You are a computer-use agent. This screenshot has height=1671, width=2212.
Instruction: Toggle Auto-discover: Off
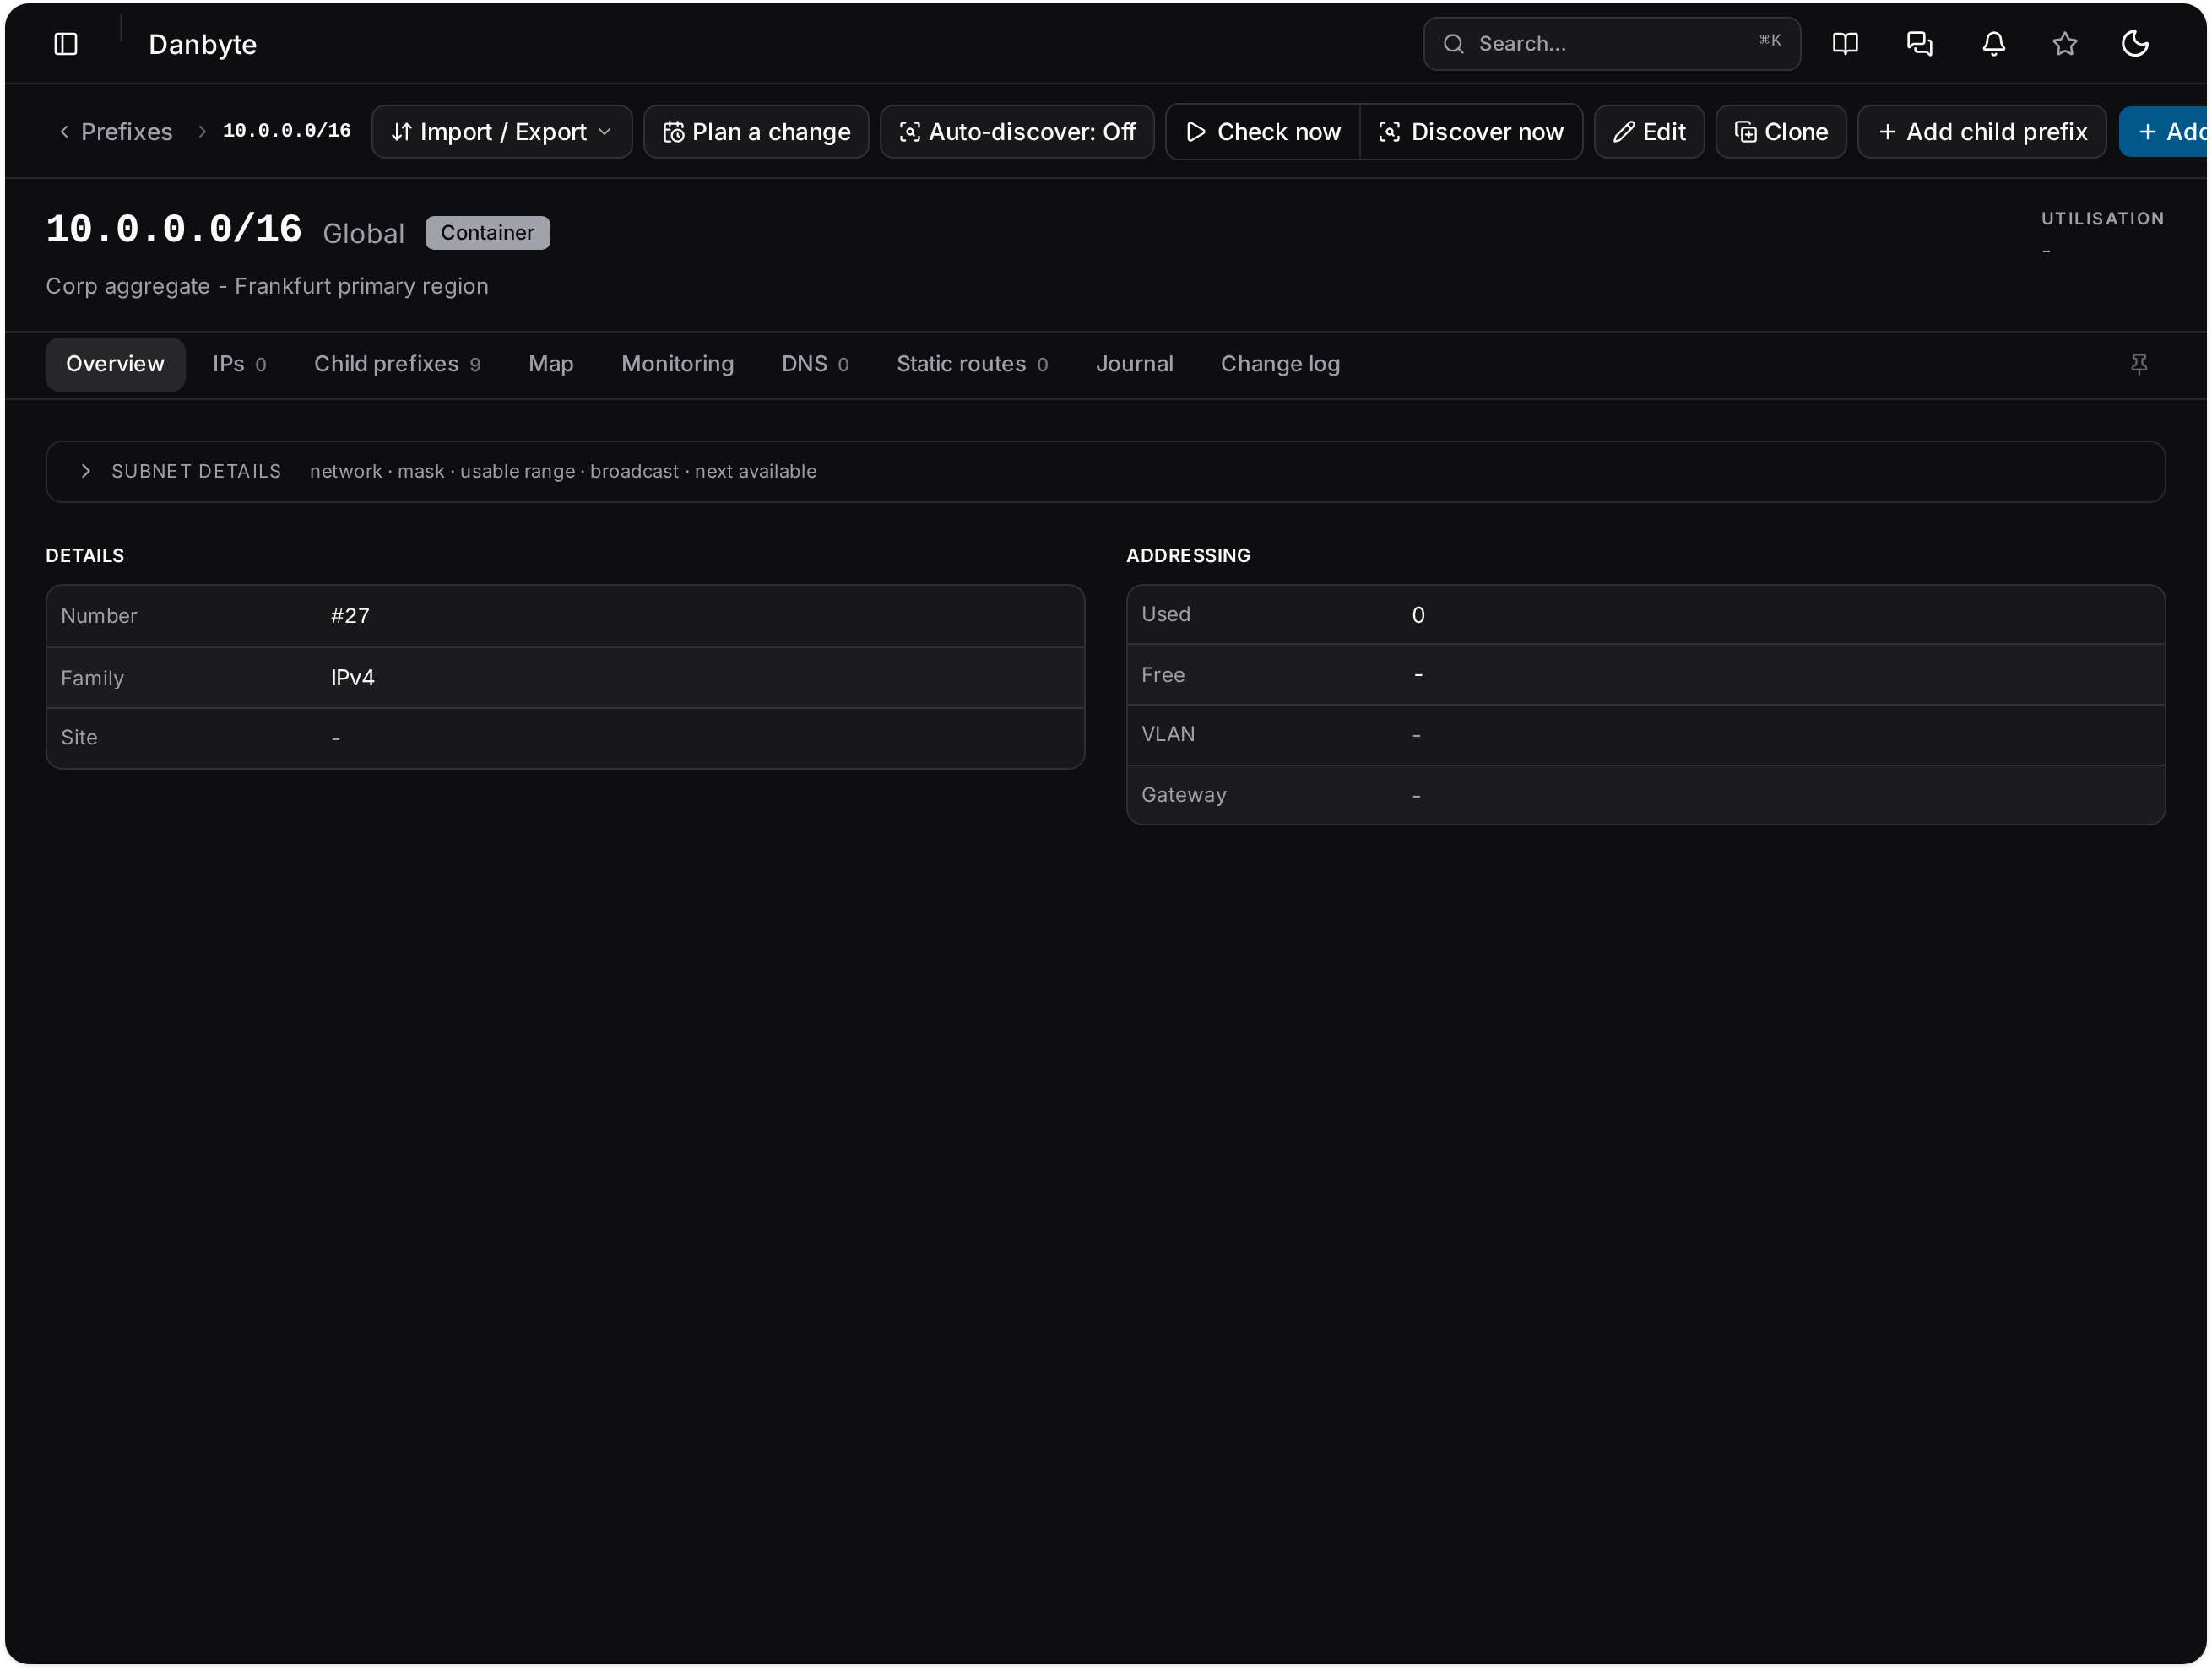click(x=1017, y=132)
